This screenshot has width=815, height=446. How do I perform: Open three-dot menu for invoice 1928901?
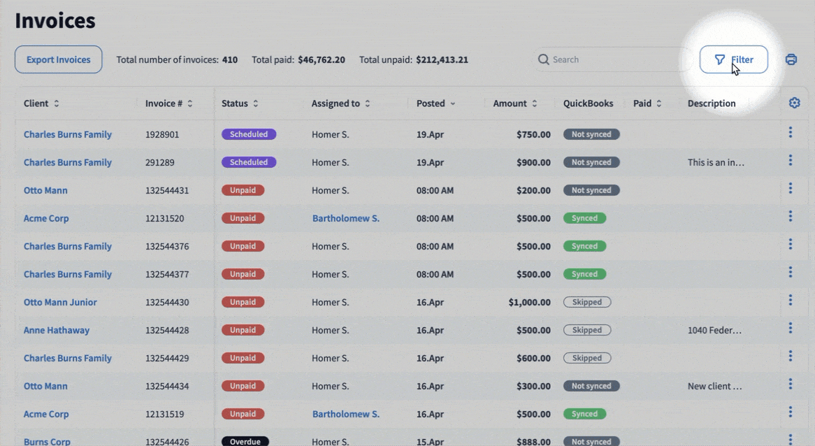pos(791,132)
